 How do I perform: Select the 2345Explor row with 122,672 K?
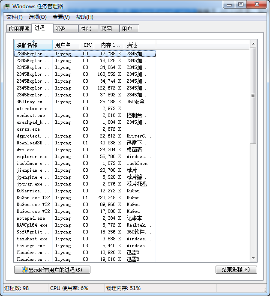coord(85,88)
